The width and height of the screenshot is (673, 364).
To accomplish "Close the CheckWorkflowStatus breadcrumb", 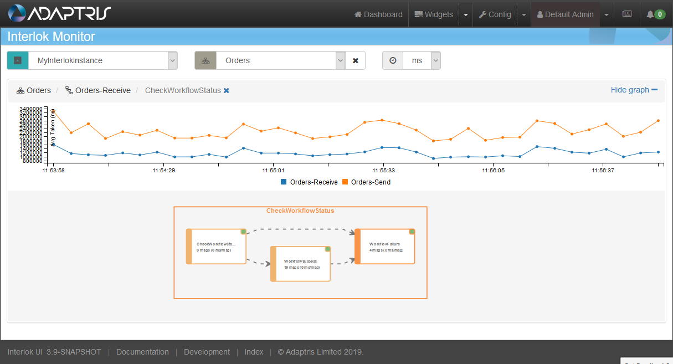I will (x=227, y=91).
